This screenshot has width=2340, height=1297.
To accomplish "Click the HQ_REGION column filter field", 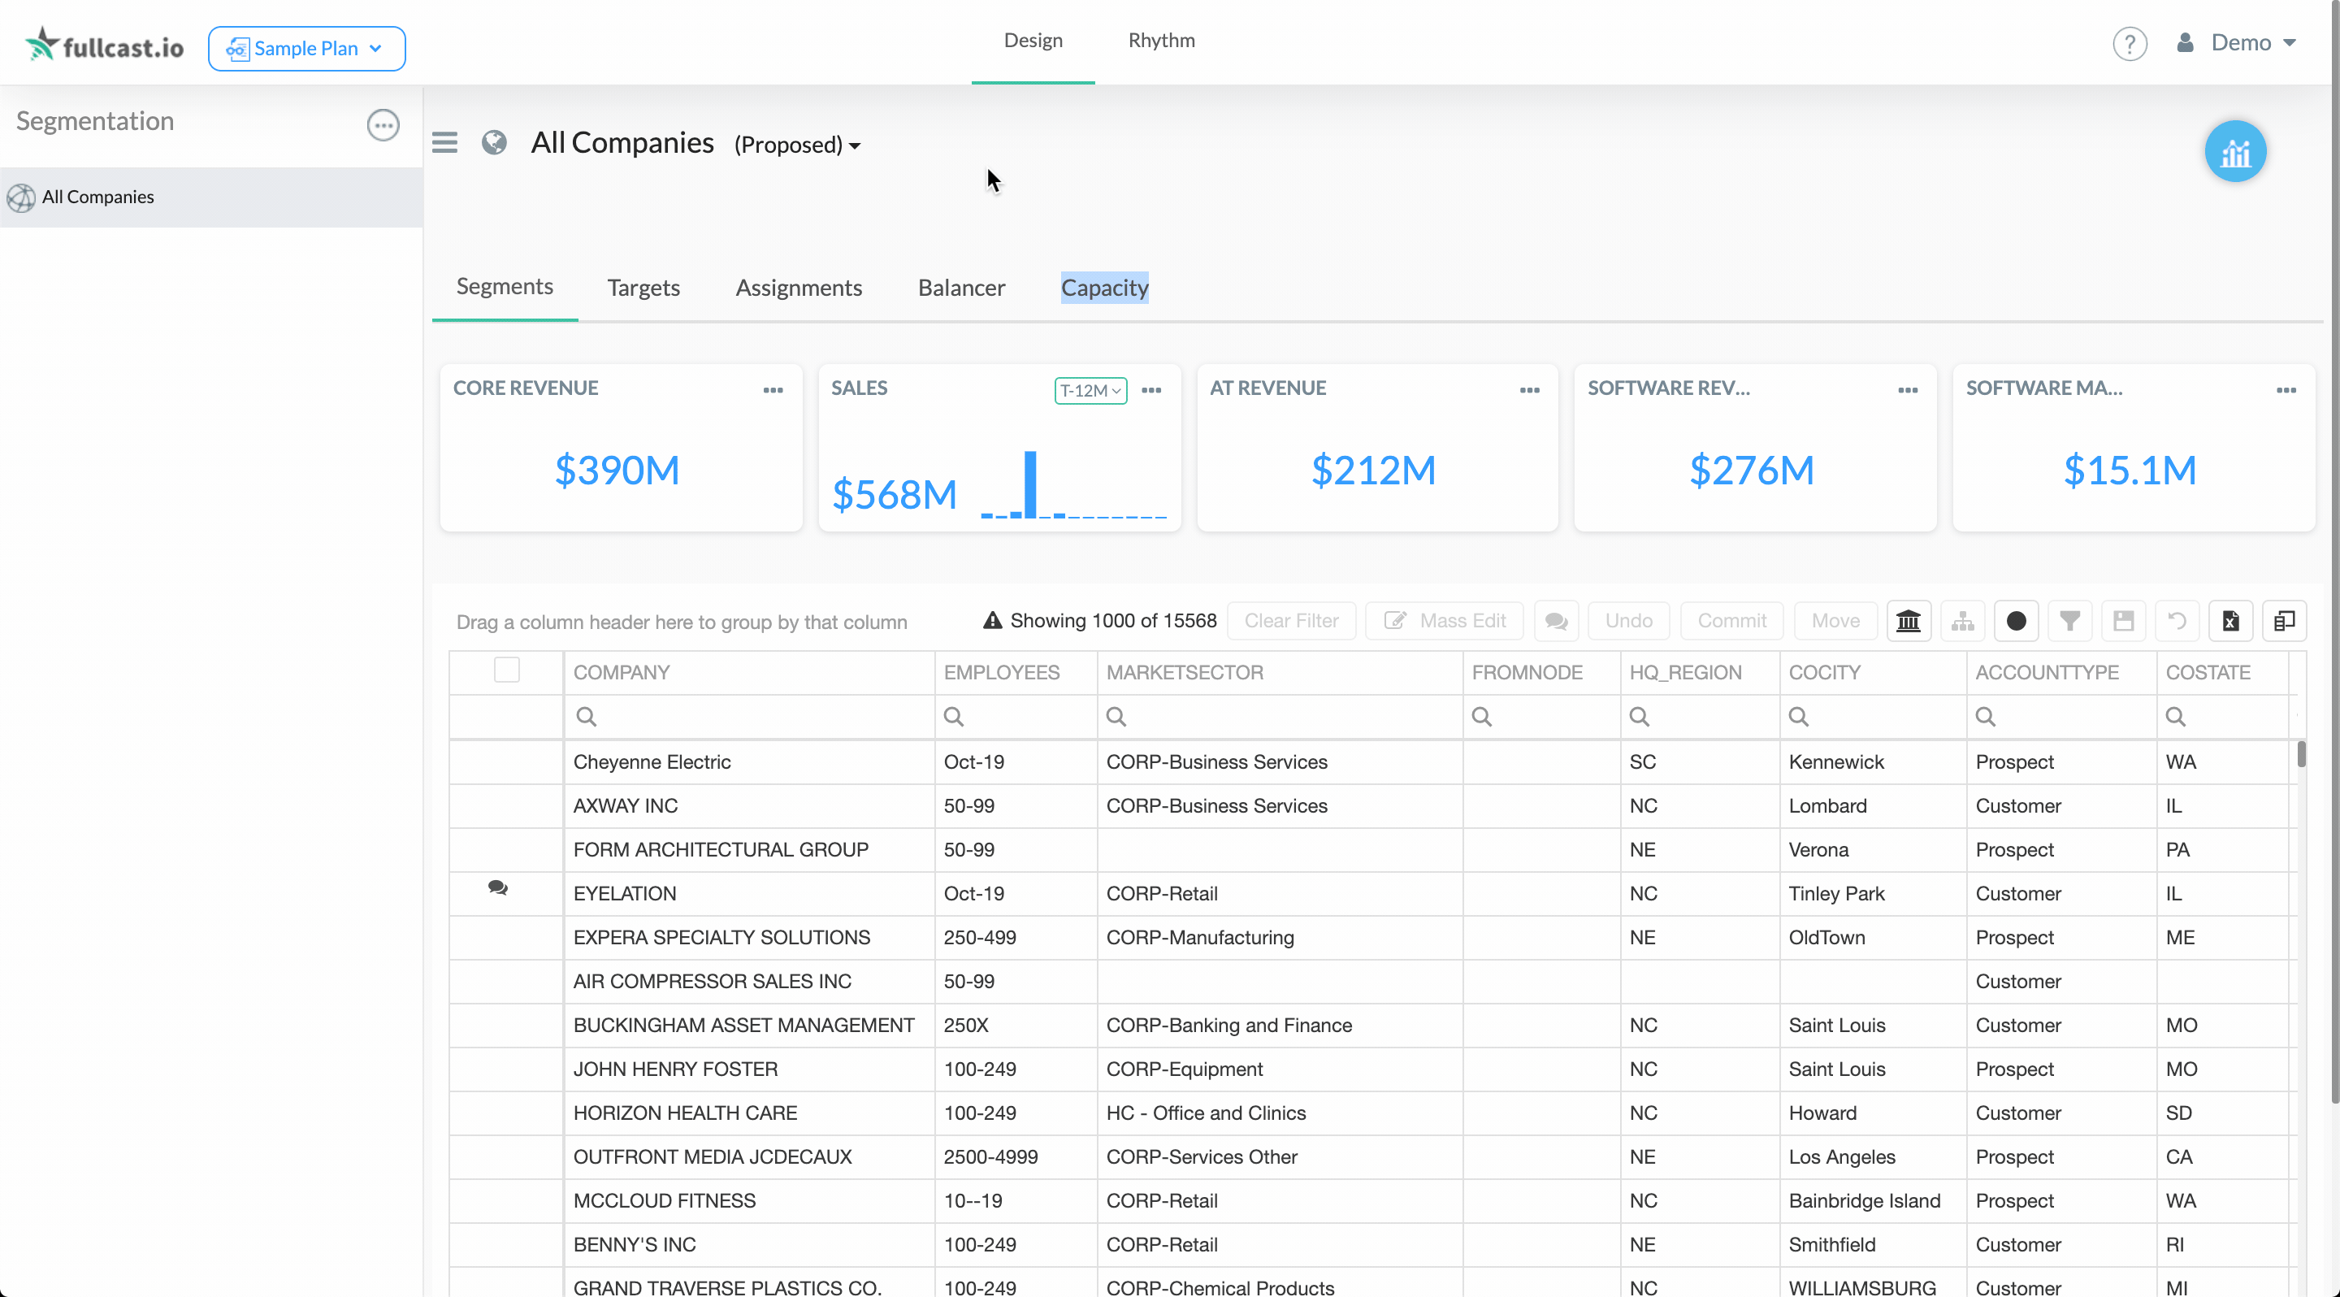I will (1700, 717).
